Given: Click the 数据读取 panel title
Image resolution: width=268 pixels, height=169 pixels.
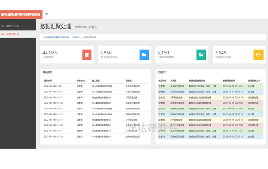Looking at the screenshot, I should (47, 72).
